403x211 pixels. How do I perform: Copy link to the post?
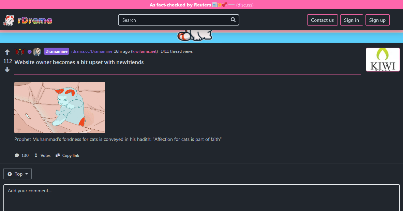pyautogui.click(x=68, y=155)
